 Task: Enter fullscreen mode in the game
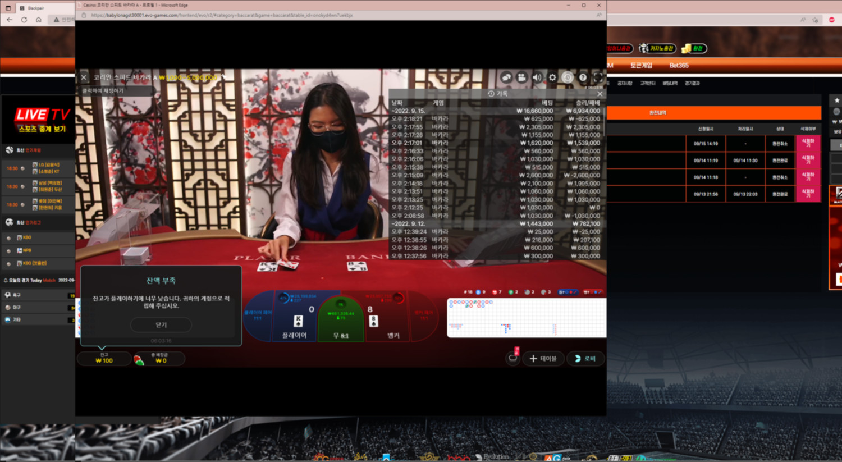pyautogui.click(x=598, y=77)
